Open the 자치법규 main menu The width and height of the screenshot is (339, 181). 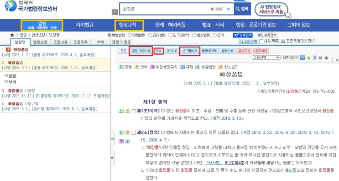click(x=84, y=25)
